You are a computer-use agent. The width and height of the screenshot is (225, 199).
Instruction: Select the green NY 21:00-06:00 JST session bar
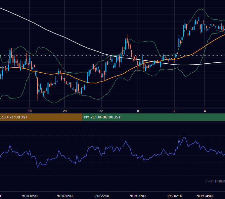154,117
